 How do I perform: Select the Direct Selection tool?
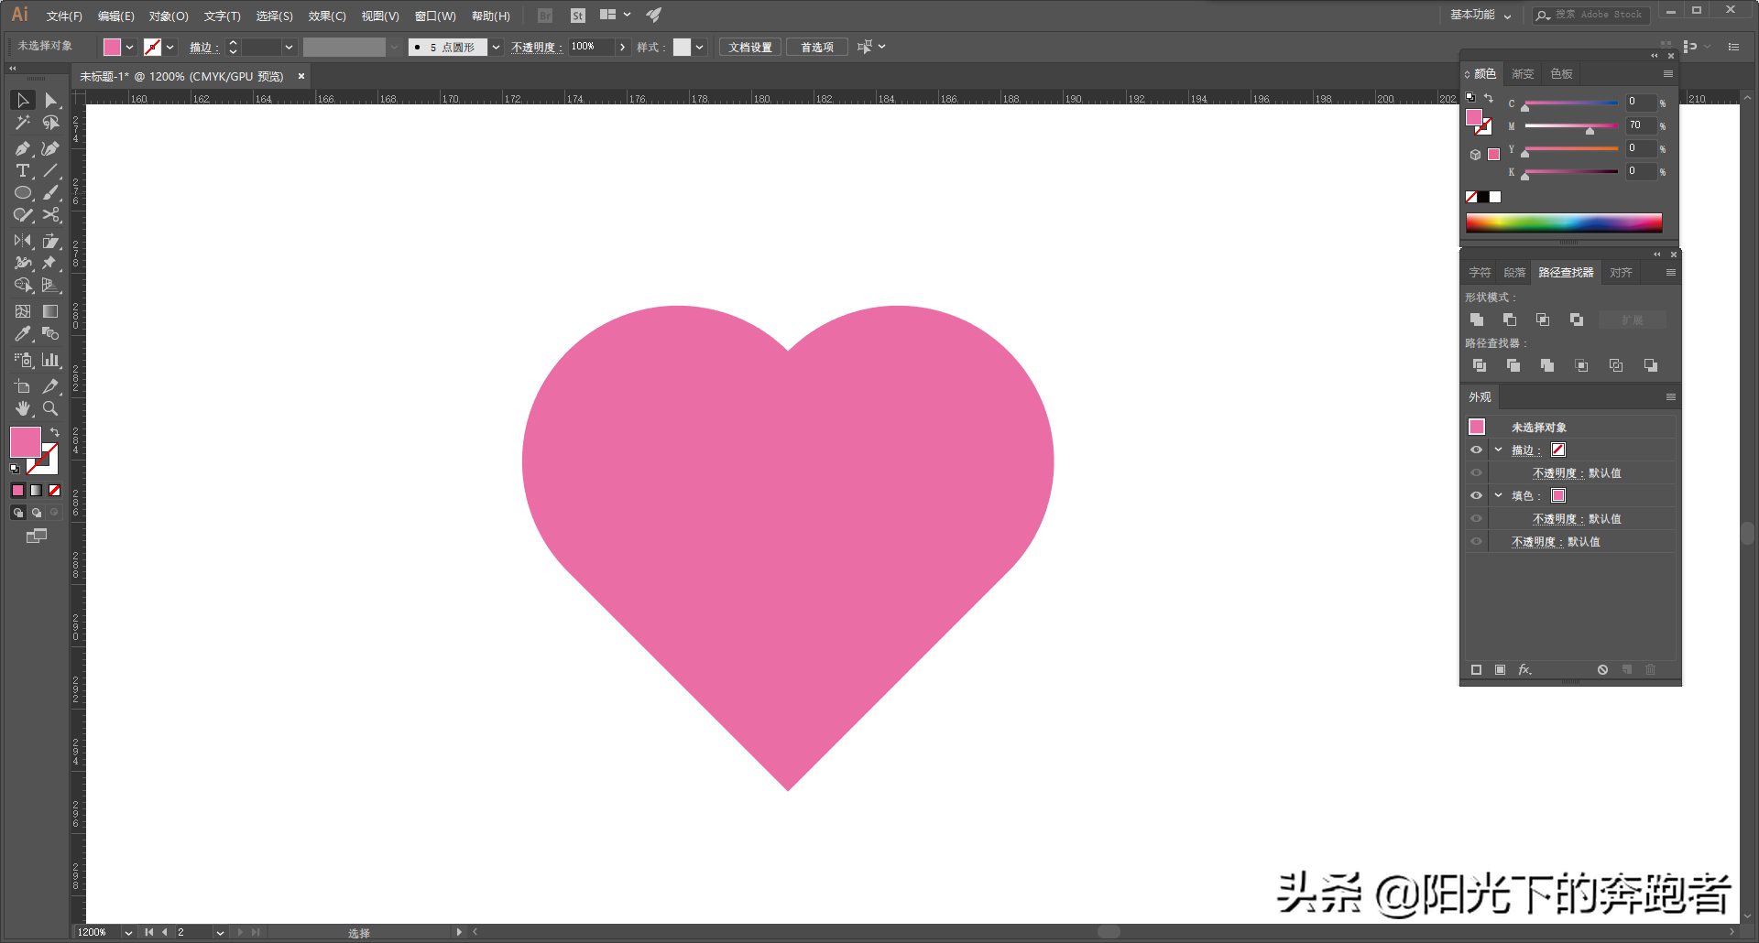[51, 101]
